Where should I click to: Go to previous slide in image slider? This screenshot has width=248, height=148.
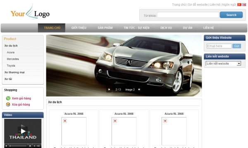point(109,90)
